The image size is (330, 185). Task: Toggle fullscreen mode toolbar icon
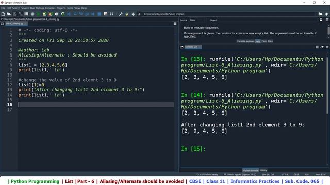pos(111,14)
